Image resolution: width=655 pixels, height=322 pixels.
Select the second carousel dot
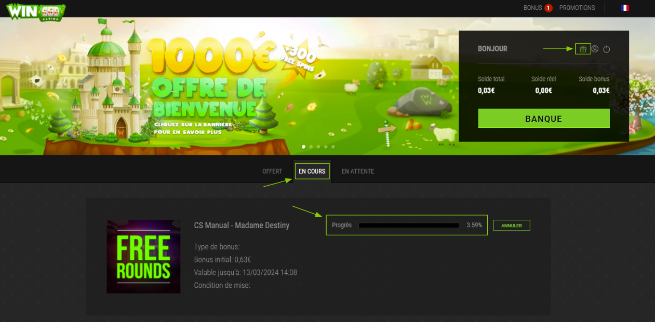pyautogui.click(x=311, y=147)
